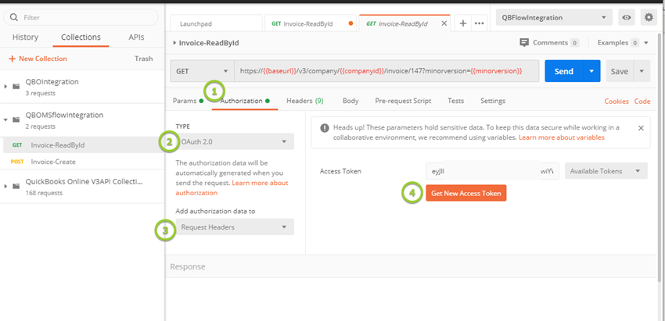Open the Request Headers dropdown
Viewport: 665px width, 321px height.
tap(235, 227)
